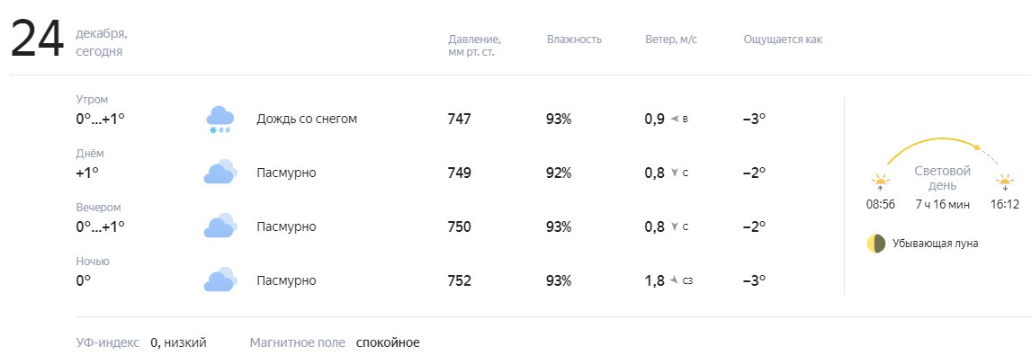Image resolution: width=1031 pixels, height=364 pixels.
Task: Click the Ощущается как column header
Action: (x=783, y=40)
